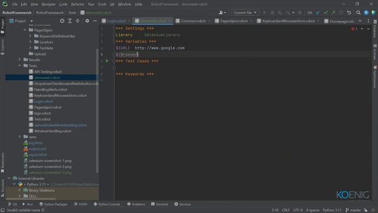Screen dimensions: 378x213
Task: Expand the venv folder
Action: [x=19, y=137]
